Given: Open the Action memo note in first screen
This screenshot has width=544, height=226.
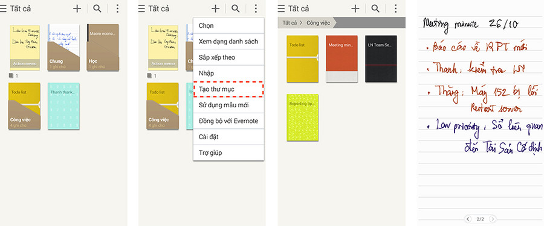Looking at the screenshot, I should click(x=25, y=48).
